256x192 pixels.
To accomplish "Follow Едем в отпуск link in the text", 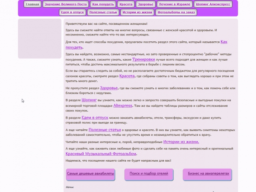I will tap(95, 118).
